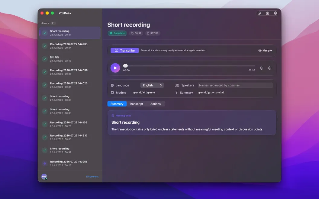
Task: Click the 537 KB file size badge
Action: coord(153,33)
